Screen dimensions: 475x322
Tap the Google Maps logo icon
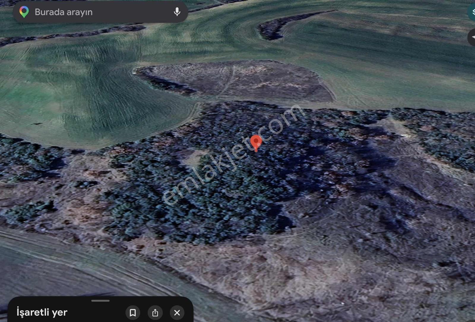(x=24, y=12)
